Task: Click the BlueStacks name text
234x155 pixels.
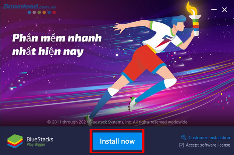Action: coord(40,139)
